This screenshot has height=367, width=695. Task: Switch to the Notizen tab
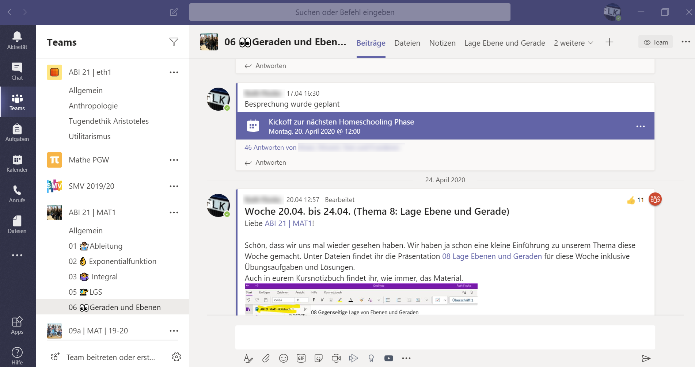coord(442,43)
